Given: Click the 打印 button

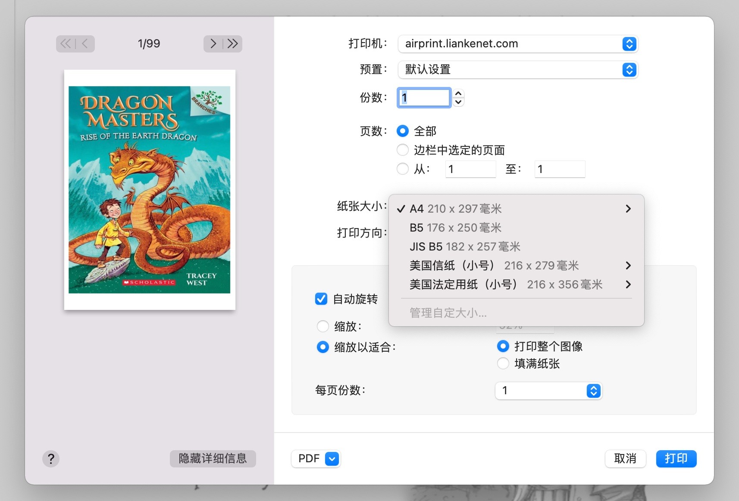Looking at the screenshot, I should (x=676, y=459).
